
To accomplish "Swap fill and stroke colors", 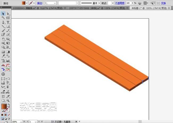I will pyautogui.click(x=9, y=104).
